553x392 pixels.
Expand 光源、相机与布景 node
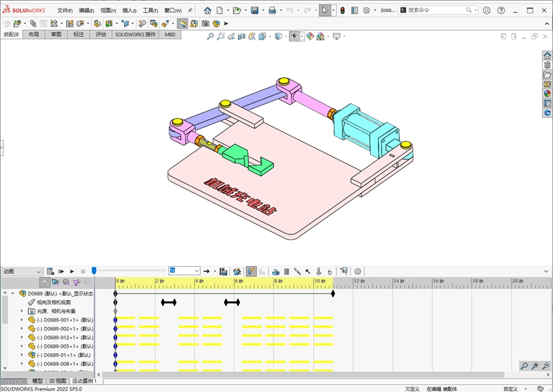pos(22,311)
